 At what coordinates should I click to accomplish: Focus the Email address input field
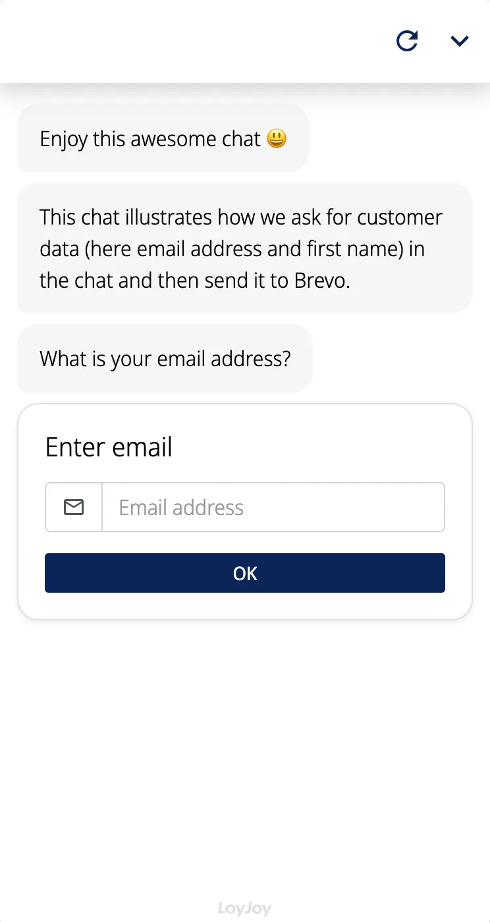pos(273,507)
